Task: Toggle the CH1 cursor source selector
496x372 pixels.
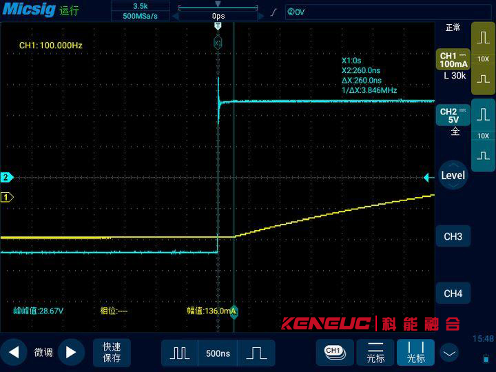Action: (334, 353)
